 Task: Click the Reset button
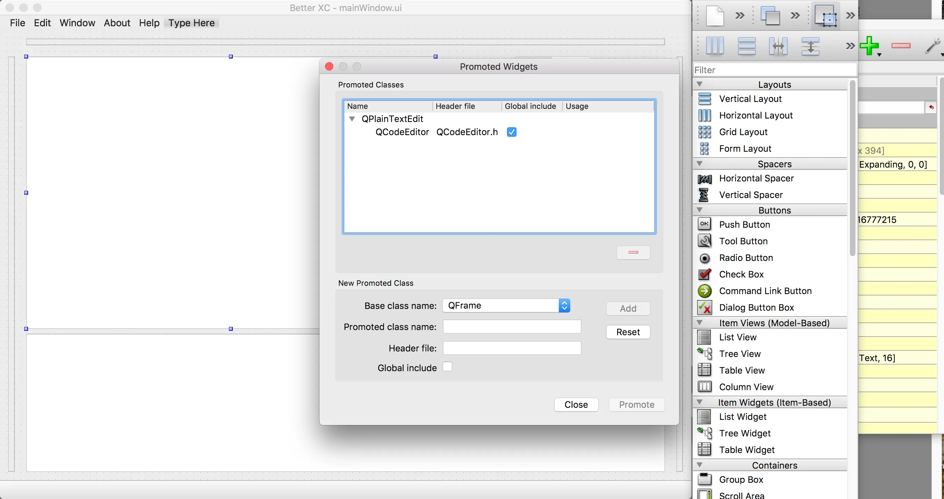[x=628, y=332]
